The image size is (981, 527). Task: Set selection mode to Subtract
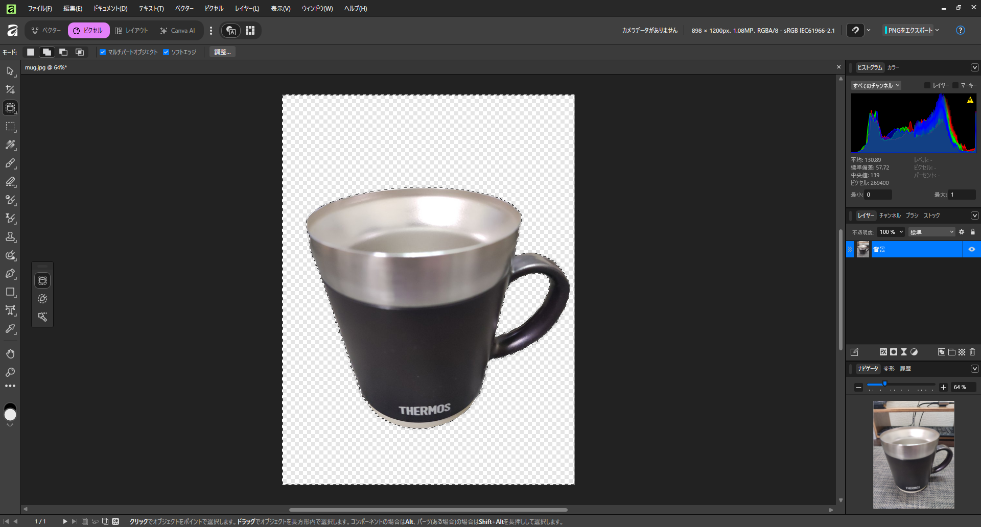coord(63,52)
